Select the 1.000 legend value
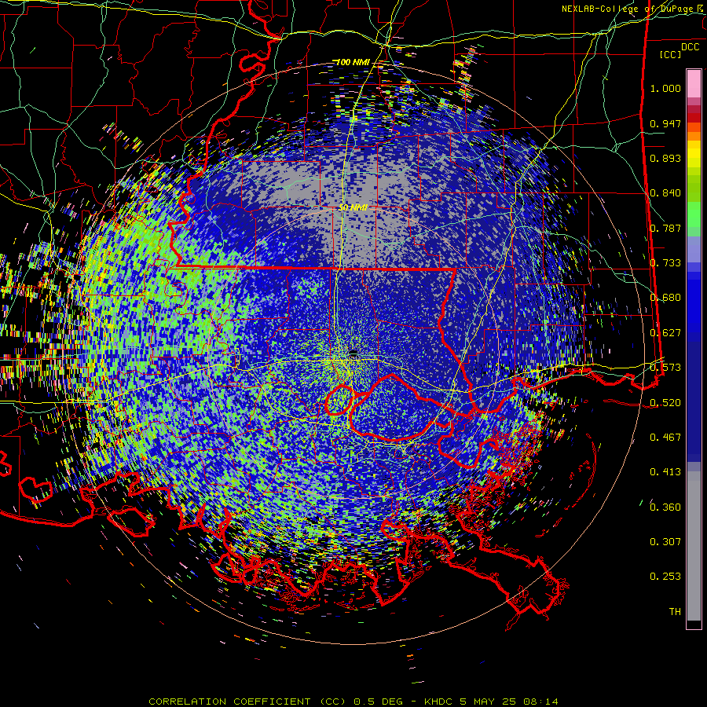The width and height of the screenshot is (707, 707). click(665, 88)
